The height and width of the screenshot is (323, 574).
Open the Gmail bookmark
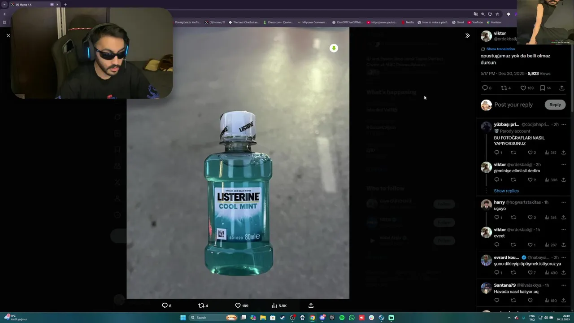[x=458, y=22]
